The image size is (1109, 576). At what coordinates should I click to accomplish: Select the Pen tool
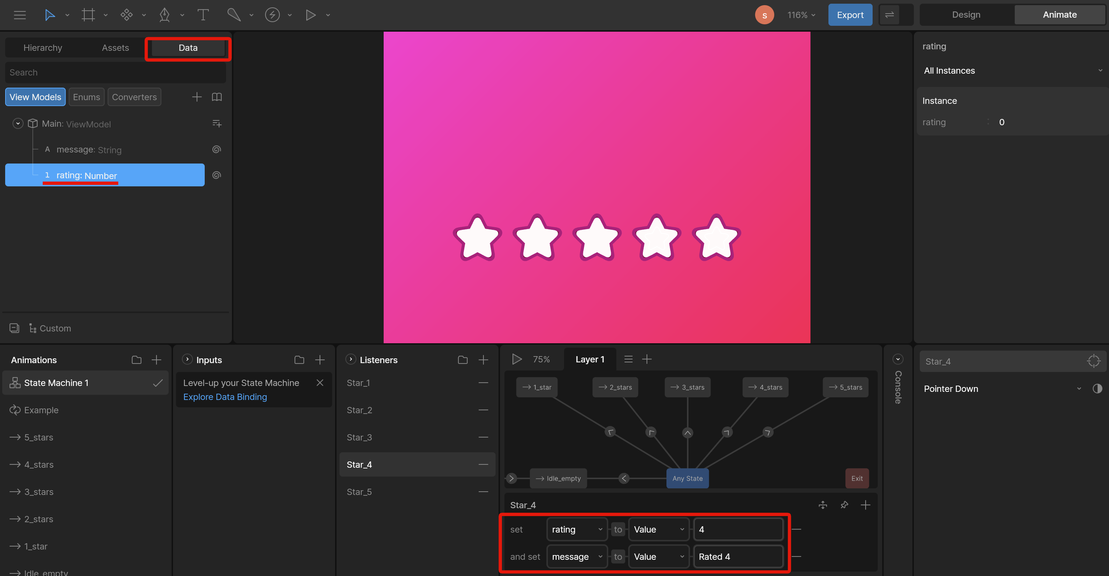[x=165, y=15]
